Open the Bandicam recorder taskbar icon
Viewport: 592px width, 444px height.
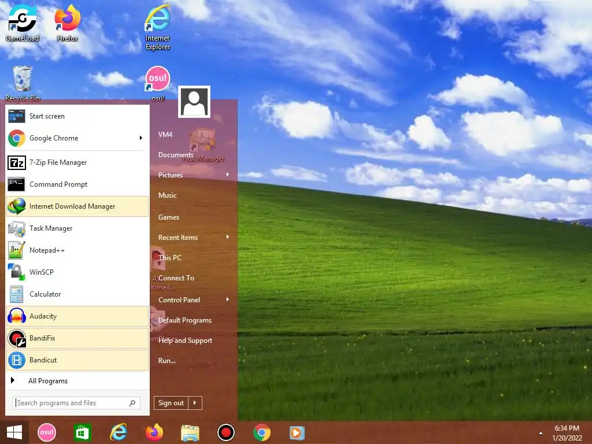226,432
